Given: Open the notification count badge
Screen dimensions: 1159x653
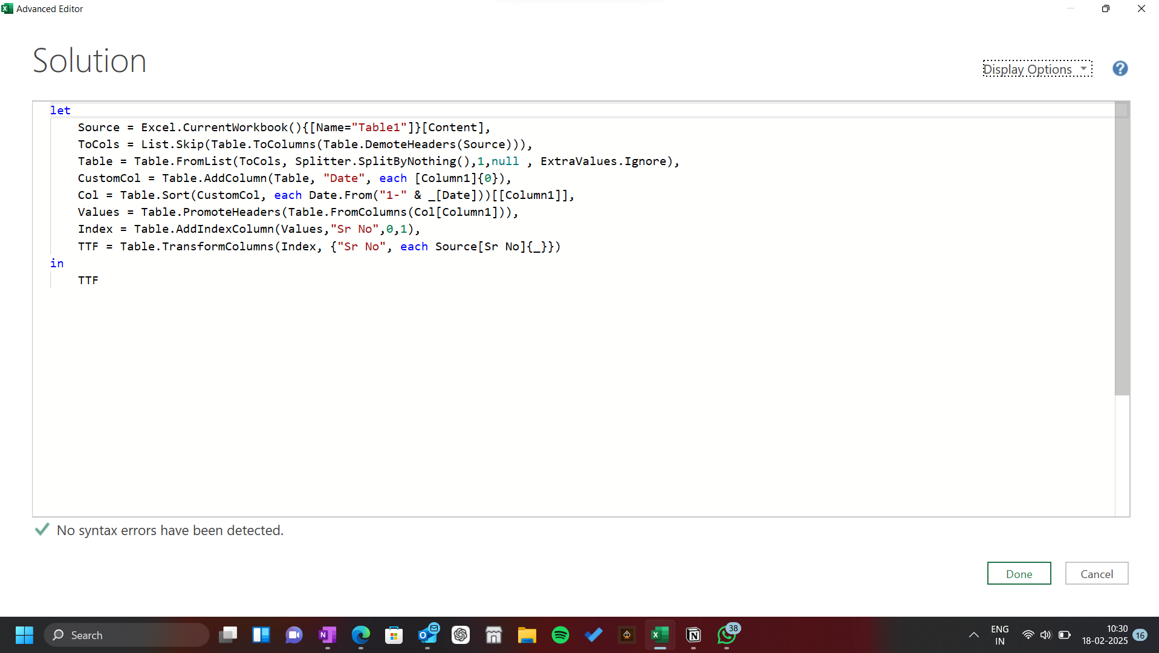Looking at the screenshot, I should click(1140, 635).
